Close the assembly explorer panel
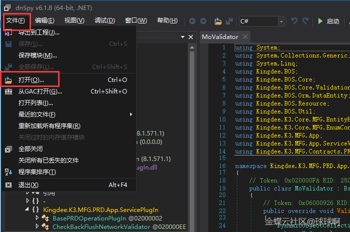The image size is (350, 232). click(191, 37)
